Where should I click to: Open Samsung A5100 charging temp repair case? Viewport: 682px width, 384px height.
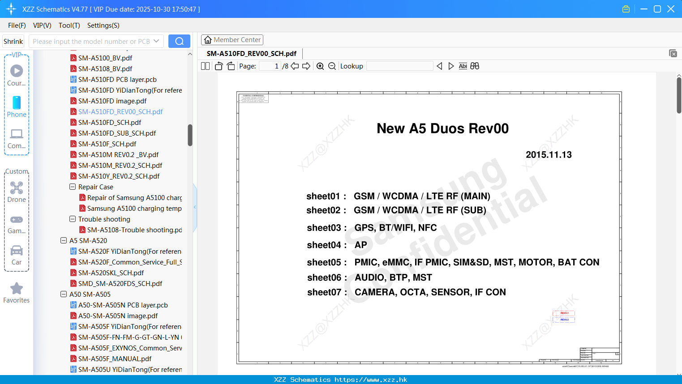coord(134,208)
